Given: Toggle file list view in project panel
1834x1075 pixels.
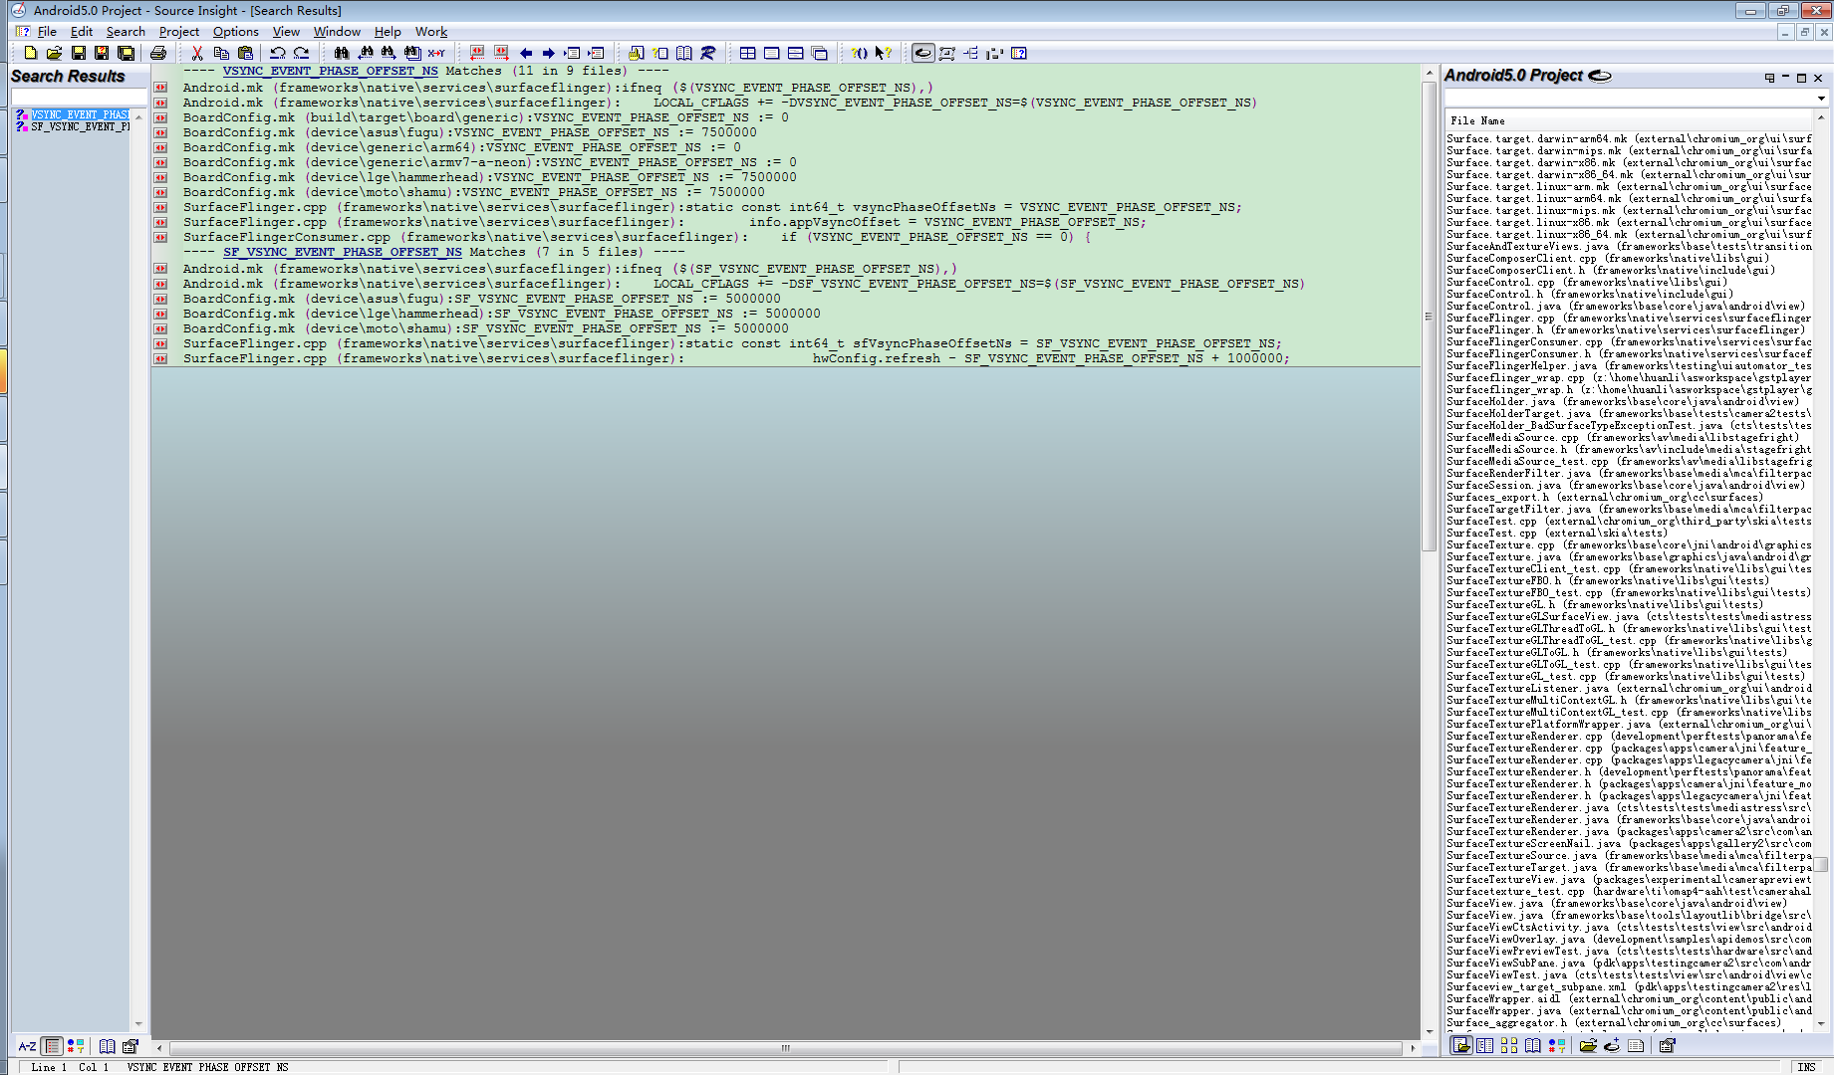Looking at the screenshot, I should tap(1461, 1045).
